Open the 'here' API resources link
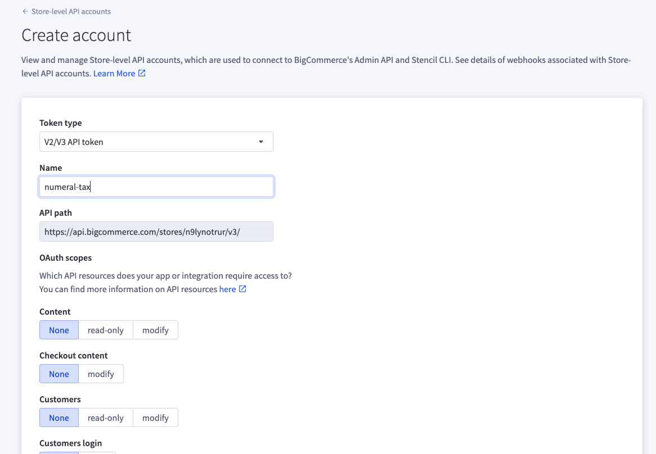Screen dimensions: 656x454 [x=228, y=289]
